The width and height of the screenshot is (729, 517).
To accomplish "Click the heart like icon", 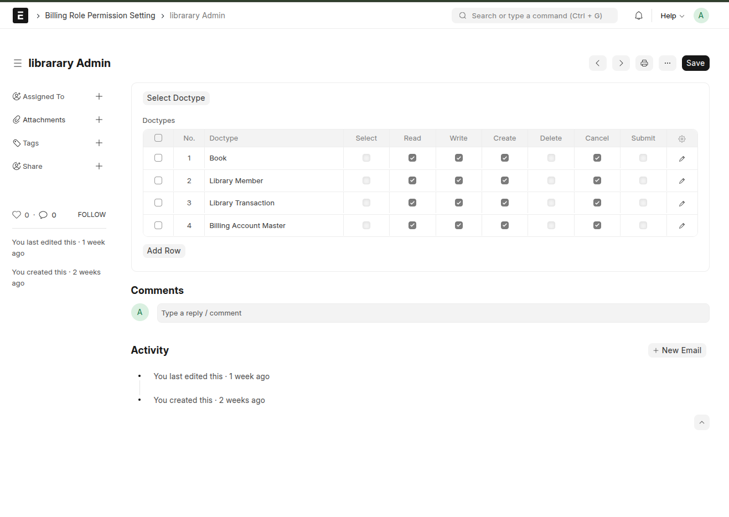I will [x=17, y=215].
